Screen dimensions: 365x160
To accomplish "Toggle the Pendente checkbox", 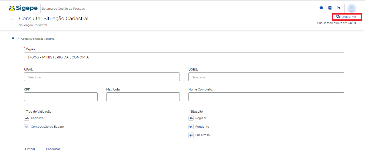I will pyautogui.click(x=191, y=127).
